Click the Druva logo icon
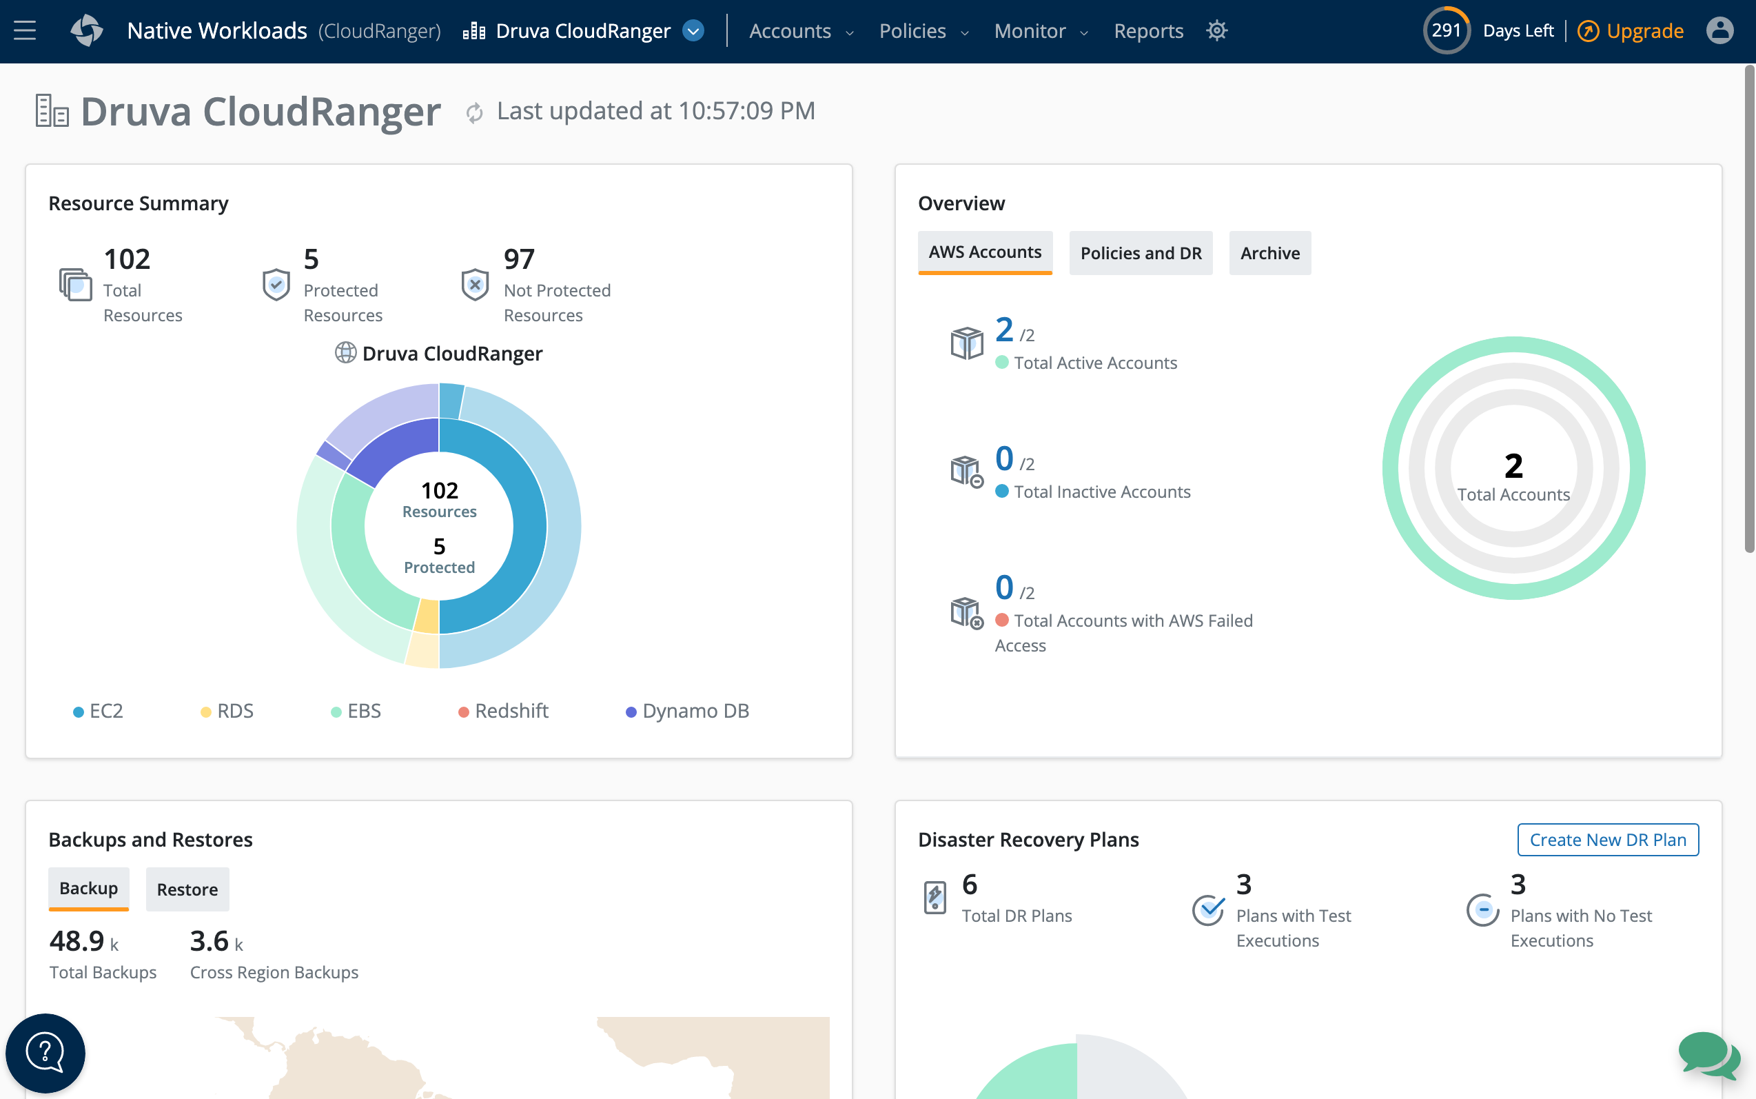1756x1099 pixels. click(x=86, y=30)
